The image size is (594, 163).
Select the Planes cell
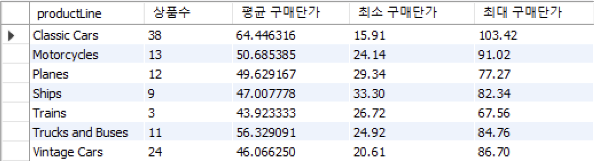click(x=87, y=74)
